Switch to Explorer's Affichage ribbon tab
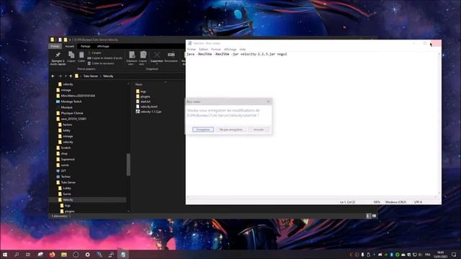The width and height of the screenshot is (461, 259). coord(103,46)
